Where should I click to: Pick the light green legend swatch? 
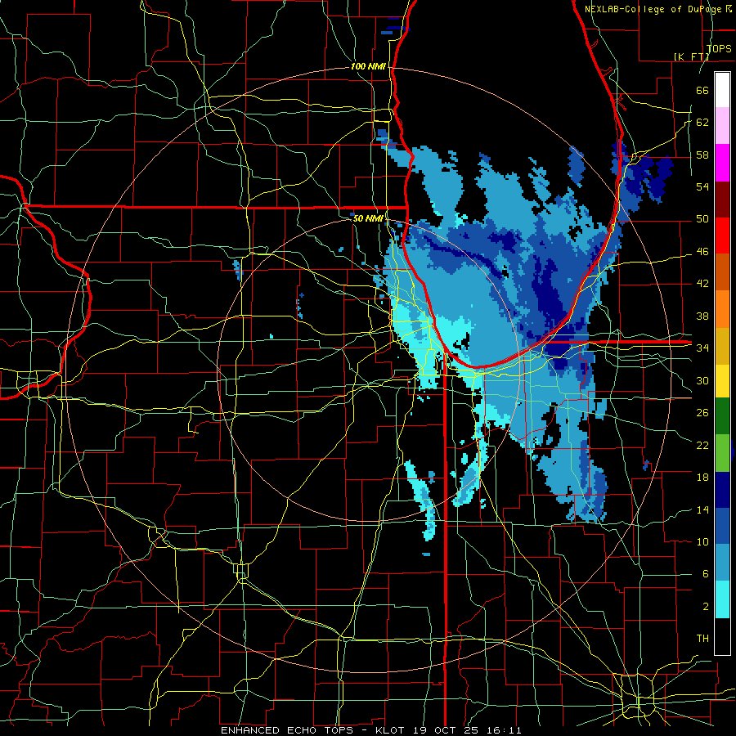(x=722, y=453)
